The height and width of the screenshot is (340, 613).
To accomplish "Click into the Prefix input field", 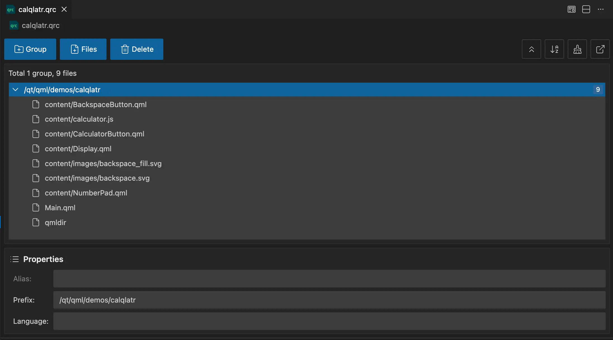I will point(329,300).
